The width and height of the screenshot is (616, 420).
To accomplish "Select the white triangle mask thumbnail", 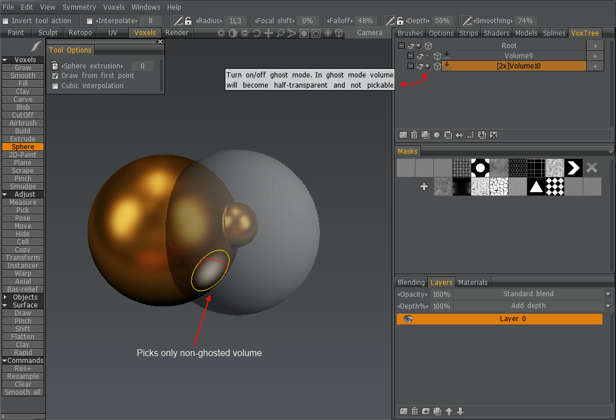I will point(536,187).
